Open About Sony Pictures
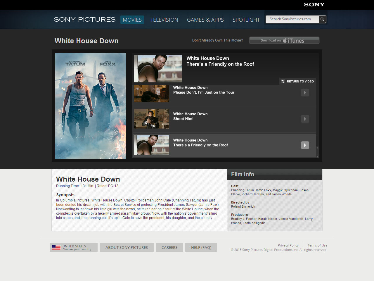 pyautogui.click(x=127, y=247)
